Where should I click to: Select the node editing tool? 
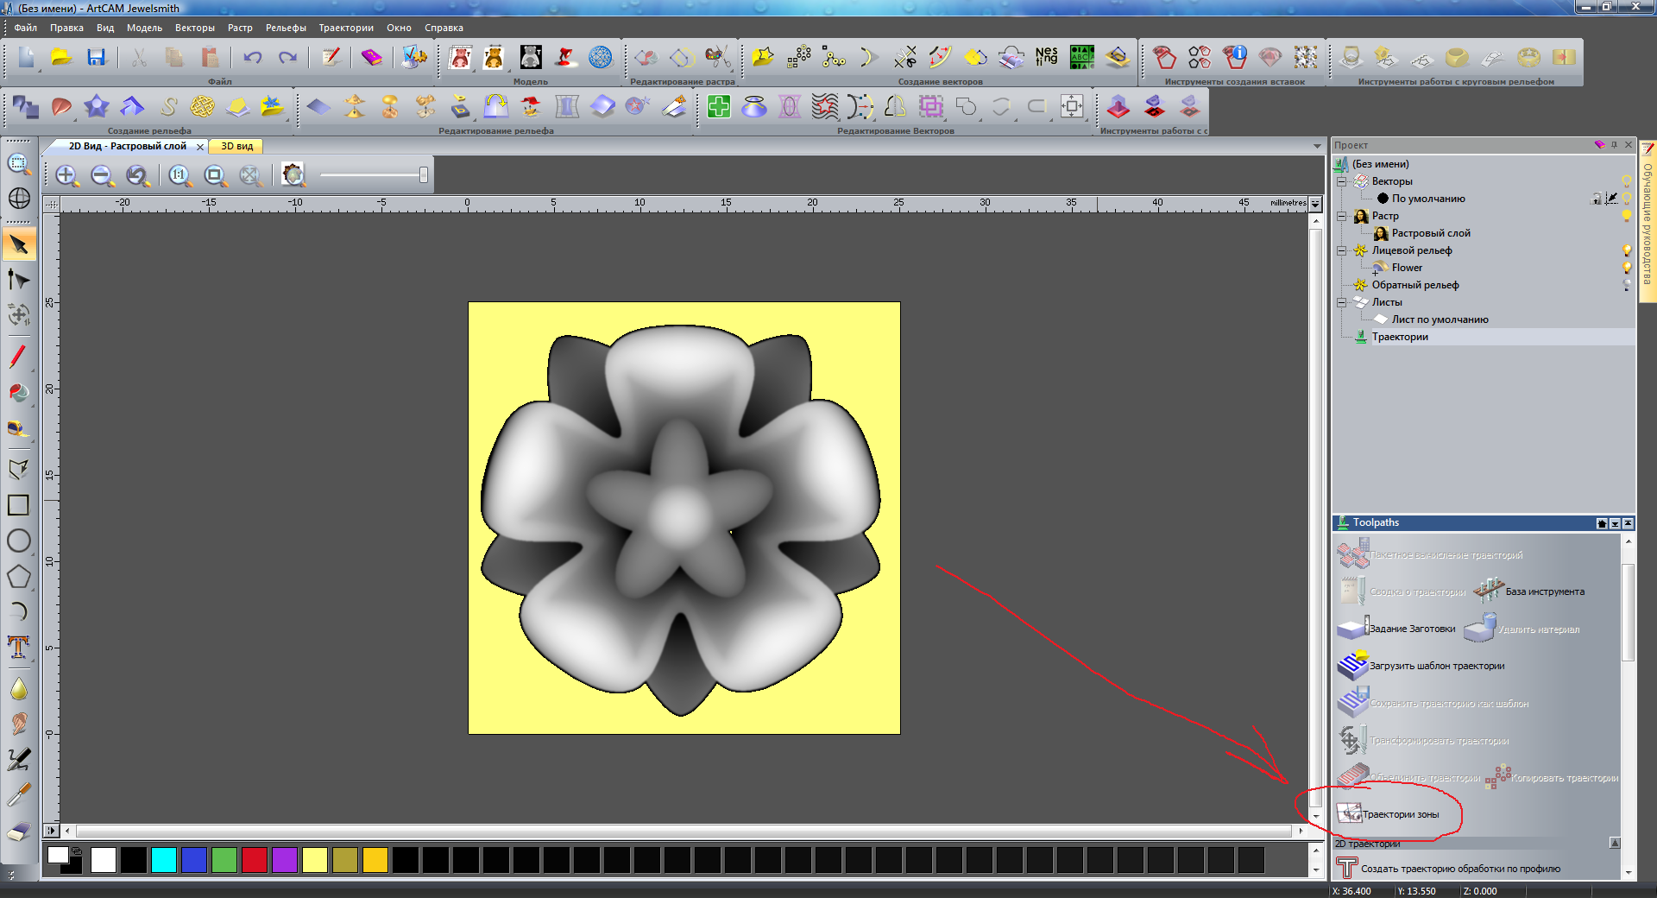click(x=19, y=280)
